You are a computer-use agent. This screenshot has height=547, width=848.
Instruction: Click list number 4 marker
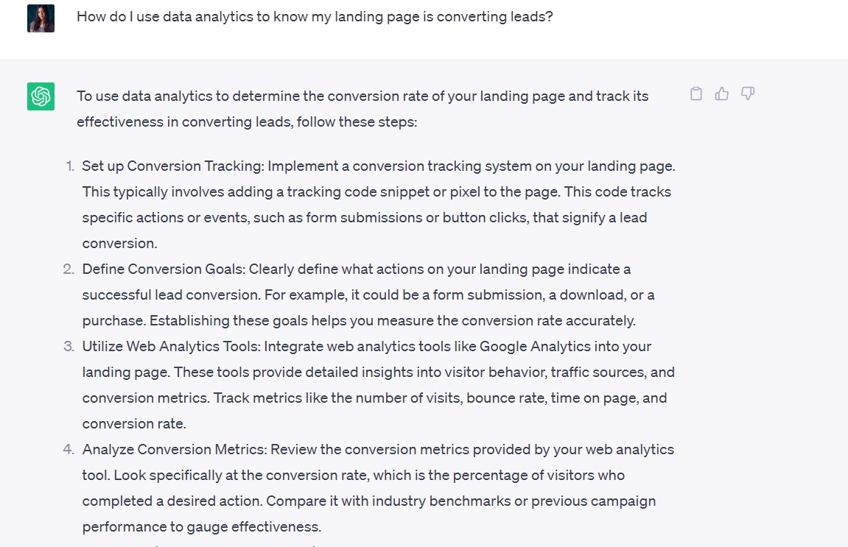point(69,450)
